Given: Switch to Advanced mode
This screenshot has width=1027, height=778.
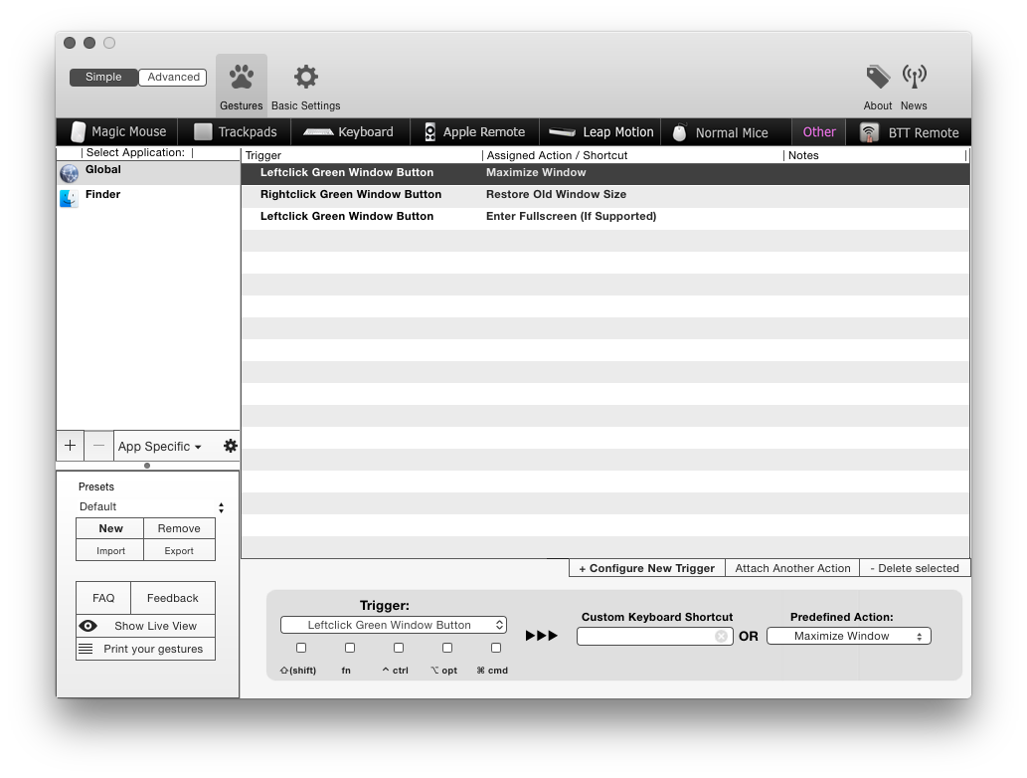Looking at the screenshot, I should pyautogui.click(x=173, y=77).
